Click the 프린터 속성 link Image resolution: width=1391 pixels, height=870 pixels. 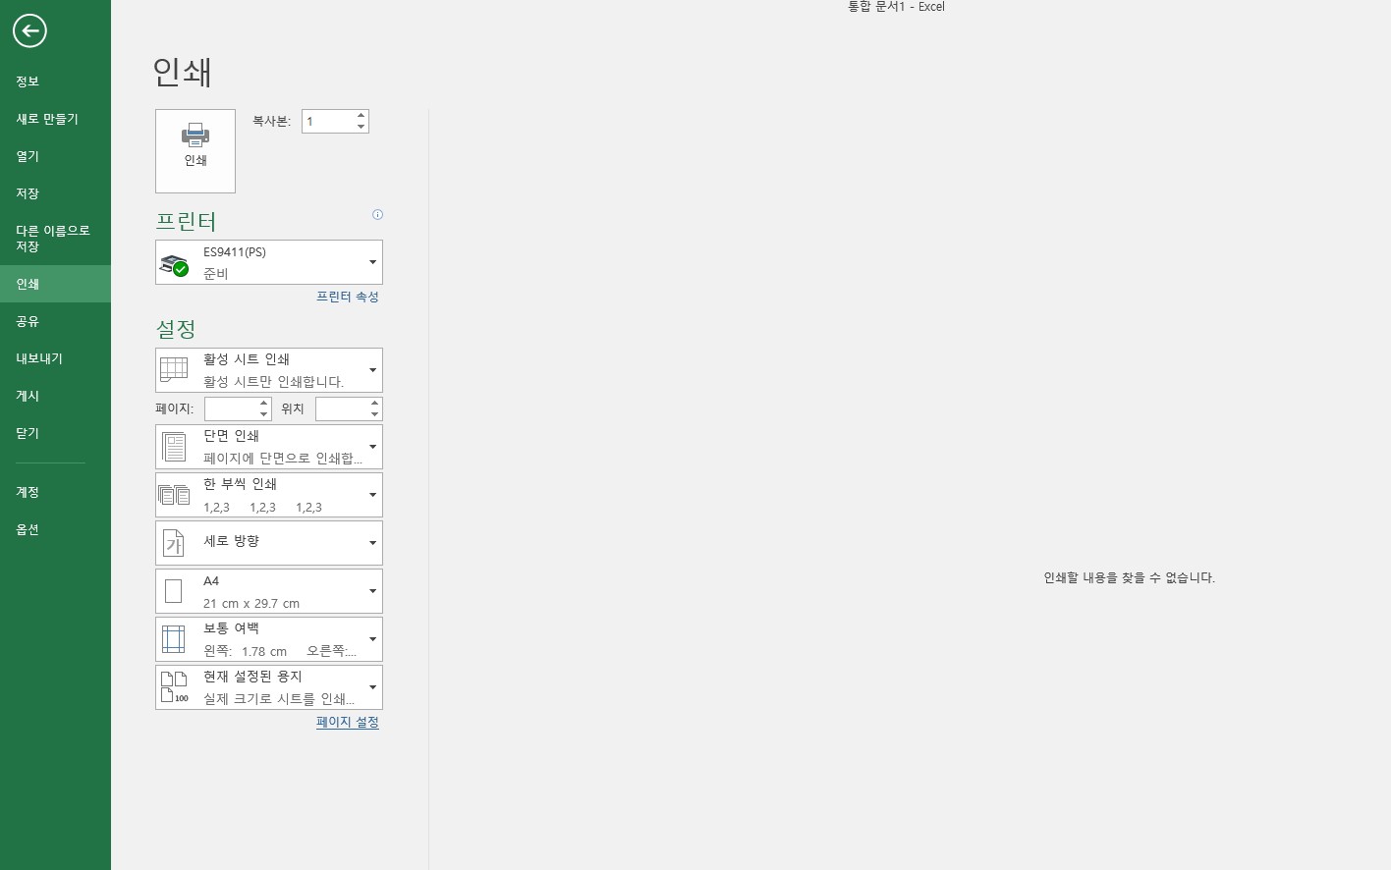348,297
